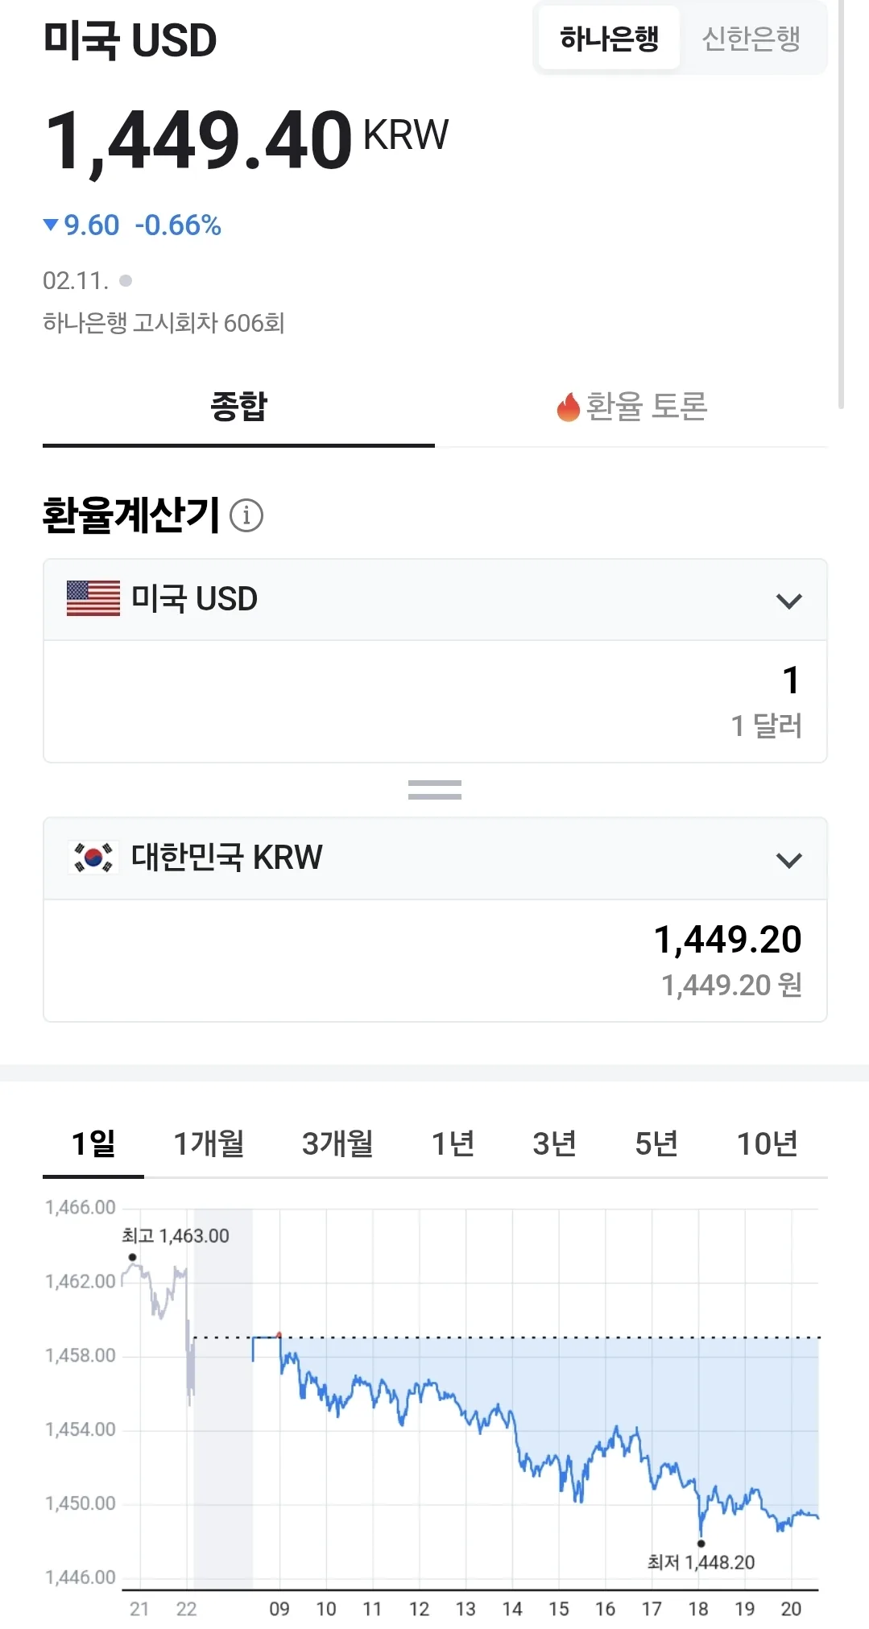
Task: Expand the 미국 USD currency dropdown chevron
Action: click(x=789, y=601)
